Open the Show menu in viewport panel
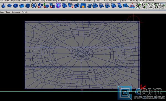The width and height of the screenshot is (166, 101). click(x=8, y=12)
